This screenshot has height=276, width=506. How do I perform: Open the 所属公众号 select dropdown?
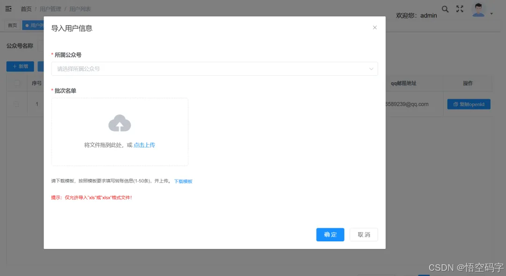(x=214, y=69)
